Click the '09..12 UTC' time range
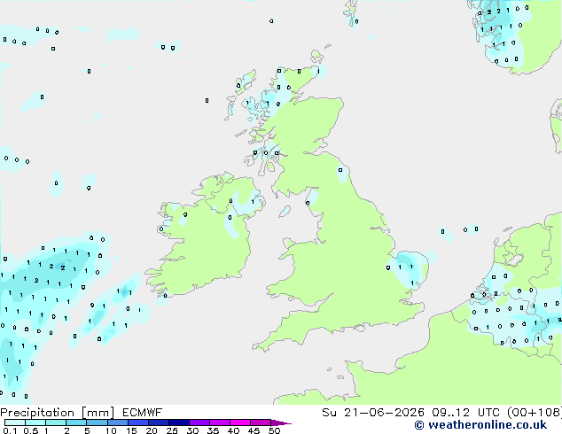This screenshot has height=434, width=562. (x=465, y=413)
